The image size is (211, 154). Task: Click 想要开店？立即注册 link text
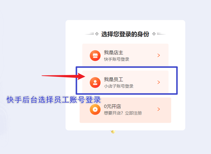click(123, 113)
